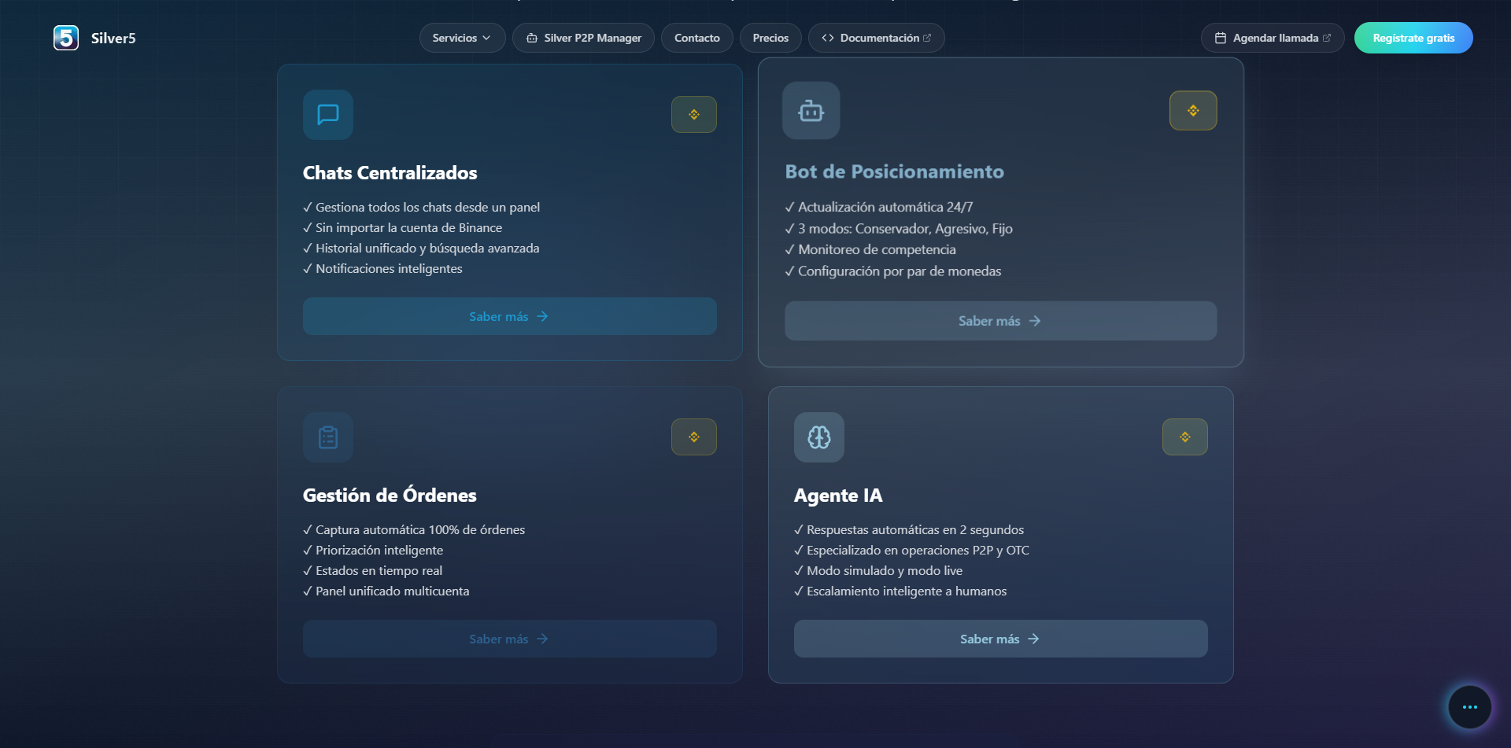Click the Binance badge on Bot de Posicionamiento card
Viewport: 1511px width, 748px height.
click(1192, 111)
